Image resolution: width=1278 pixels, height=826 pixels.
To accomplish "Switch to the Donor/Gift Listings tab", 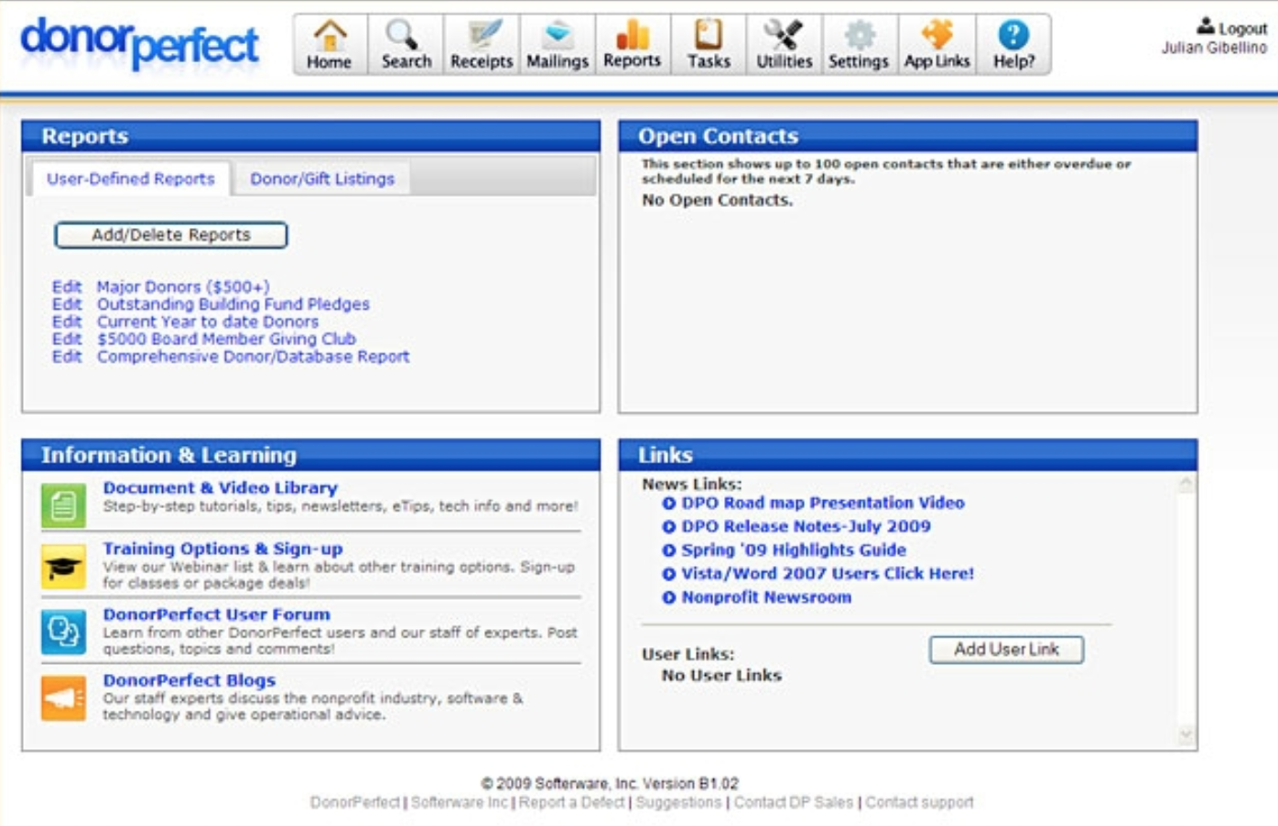I will [x=322, y=179].
